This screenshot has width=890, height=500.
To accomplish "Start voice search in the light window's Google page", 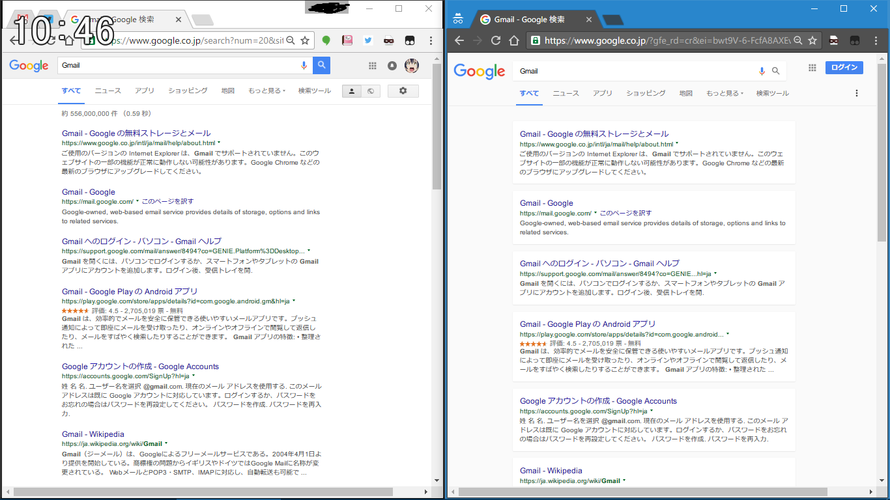I will 304,65.
